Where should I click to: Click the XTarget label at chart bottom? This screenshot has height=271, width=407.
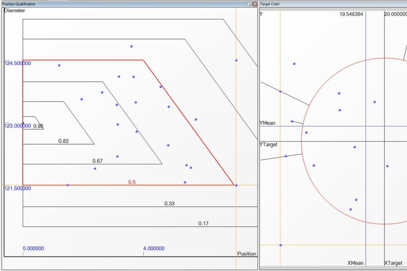pyautogui.click(x=393, y=263)
